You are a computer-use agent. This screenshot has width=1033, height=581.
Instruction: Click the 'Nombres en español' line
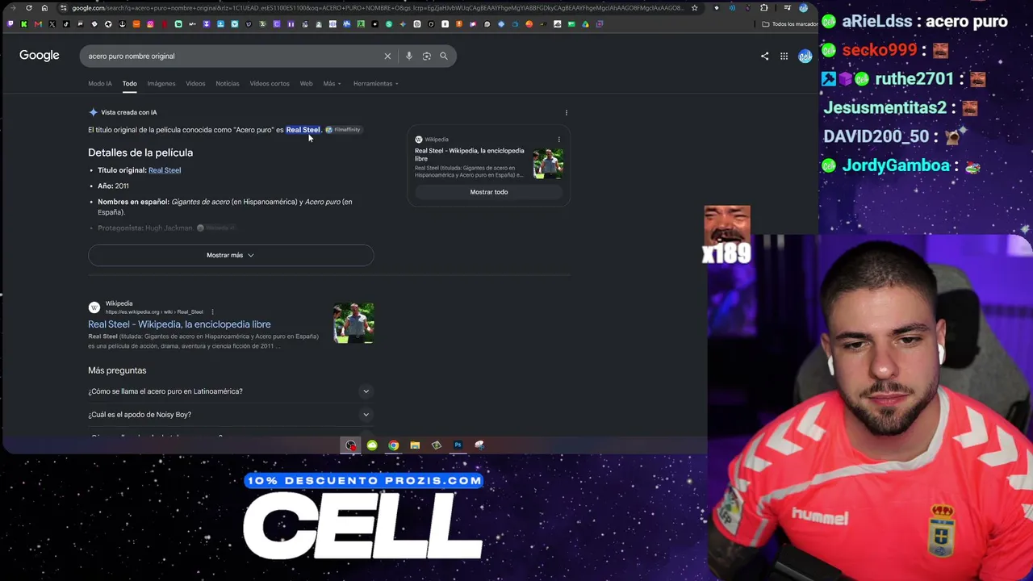coord(225,207)
